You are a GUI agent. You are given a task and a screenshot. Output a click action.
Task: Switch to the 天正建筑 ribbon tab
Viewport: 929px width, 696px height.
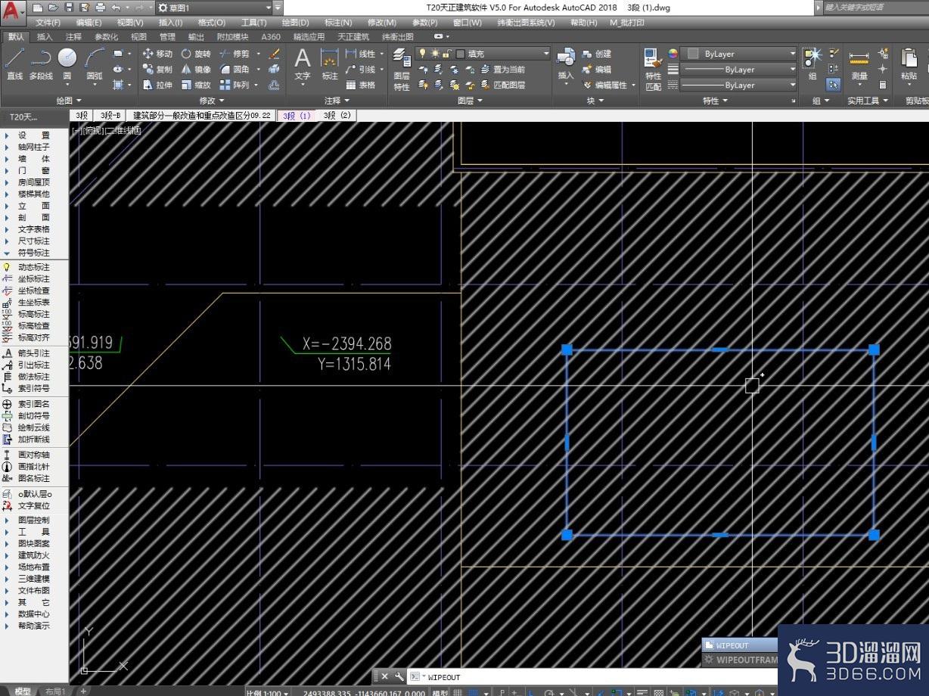(353, 36)
